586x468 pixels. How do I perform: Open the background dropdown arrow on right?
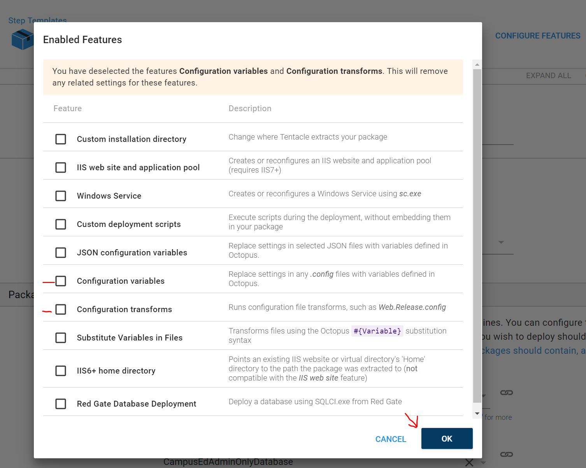[x=501, y=242]
